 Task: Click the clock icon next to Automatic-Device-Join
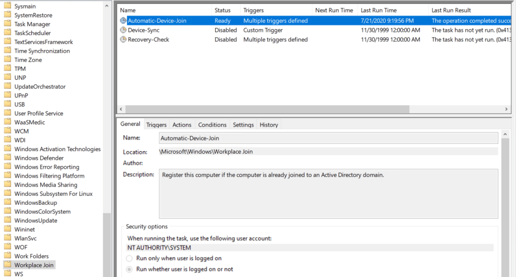pyautogui.click(x=123, y=21)
